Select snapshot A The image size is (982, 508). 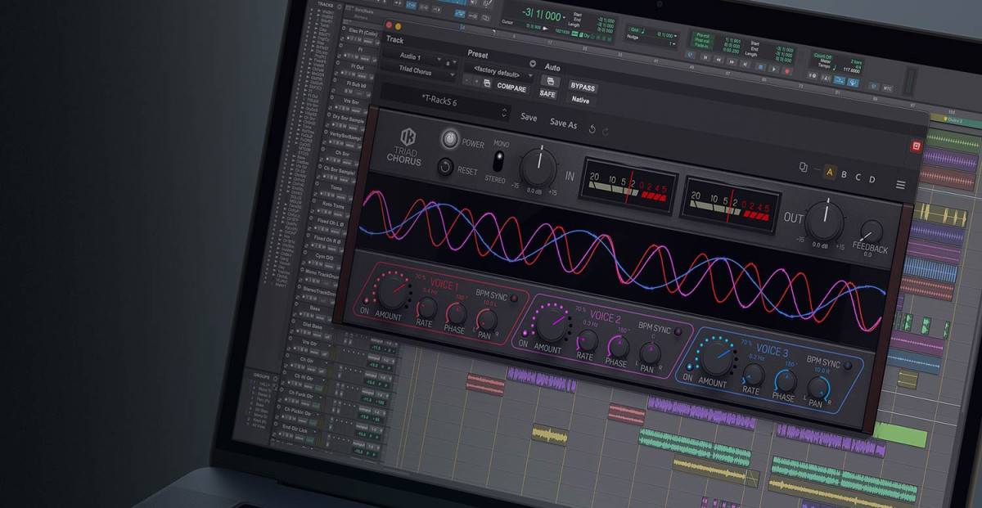pyautogui.click(x=829, y=172)
